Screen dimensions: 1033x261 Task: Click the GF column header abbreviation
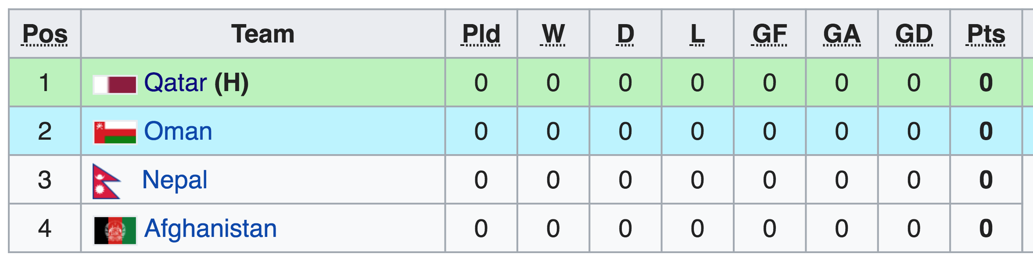coord(770,34)
